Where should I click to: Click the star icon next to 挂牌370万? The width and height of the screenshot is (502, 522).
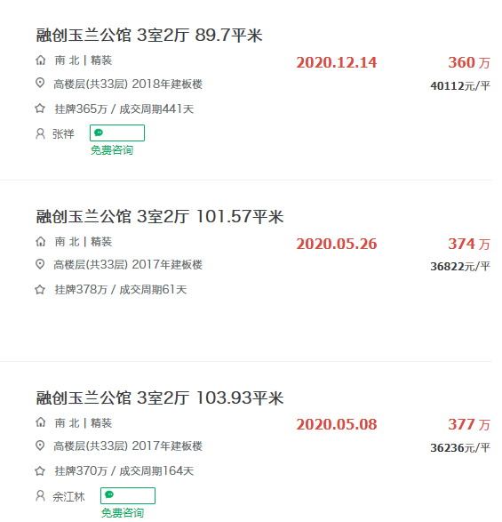click(x=40, y=470)
